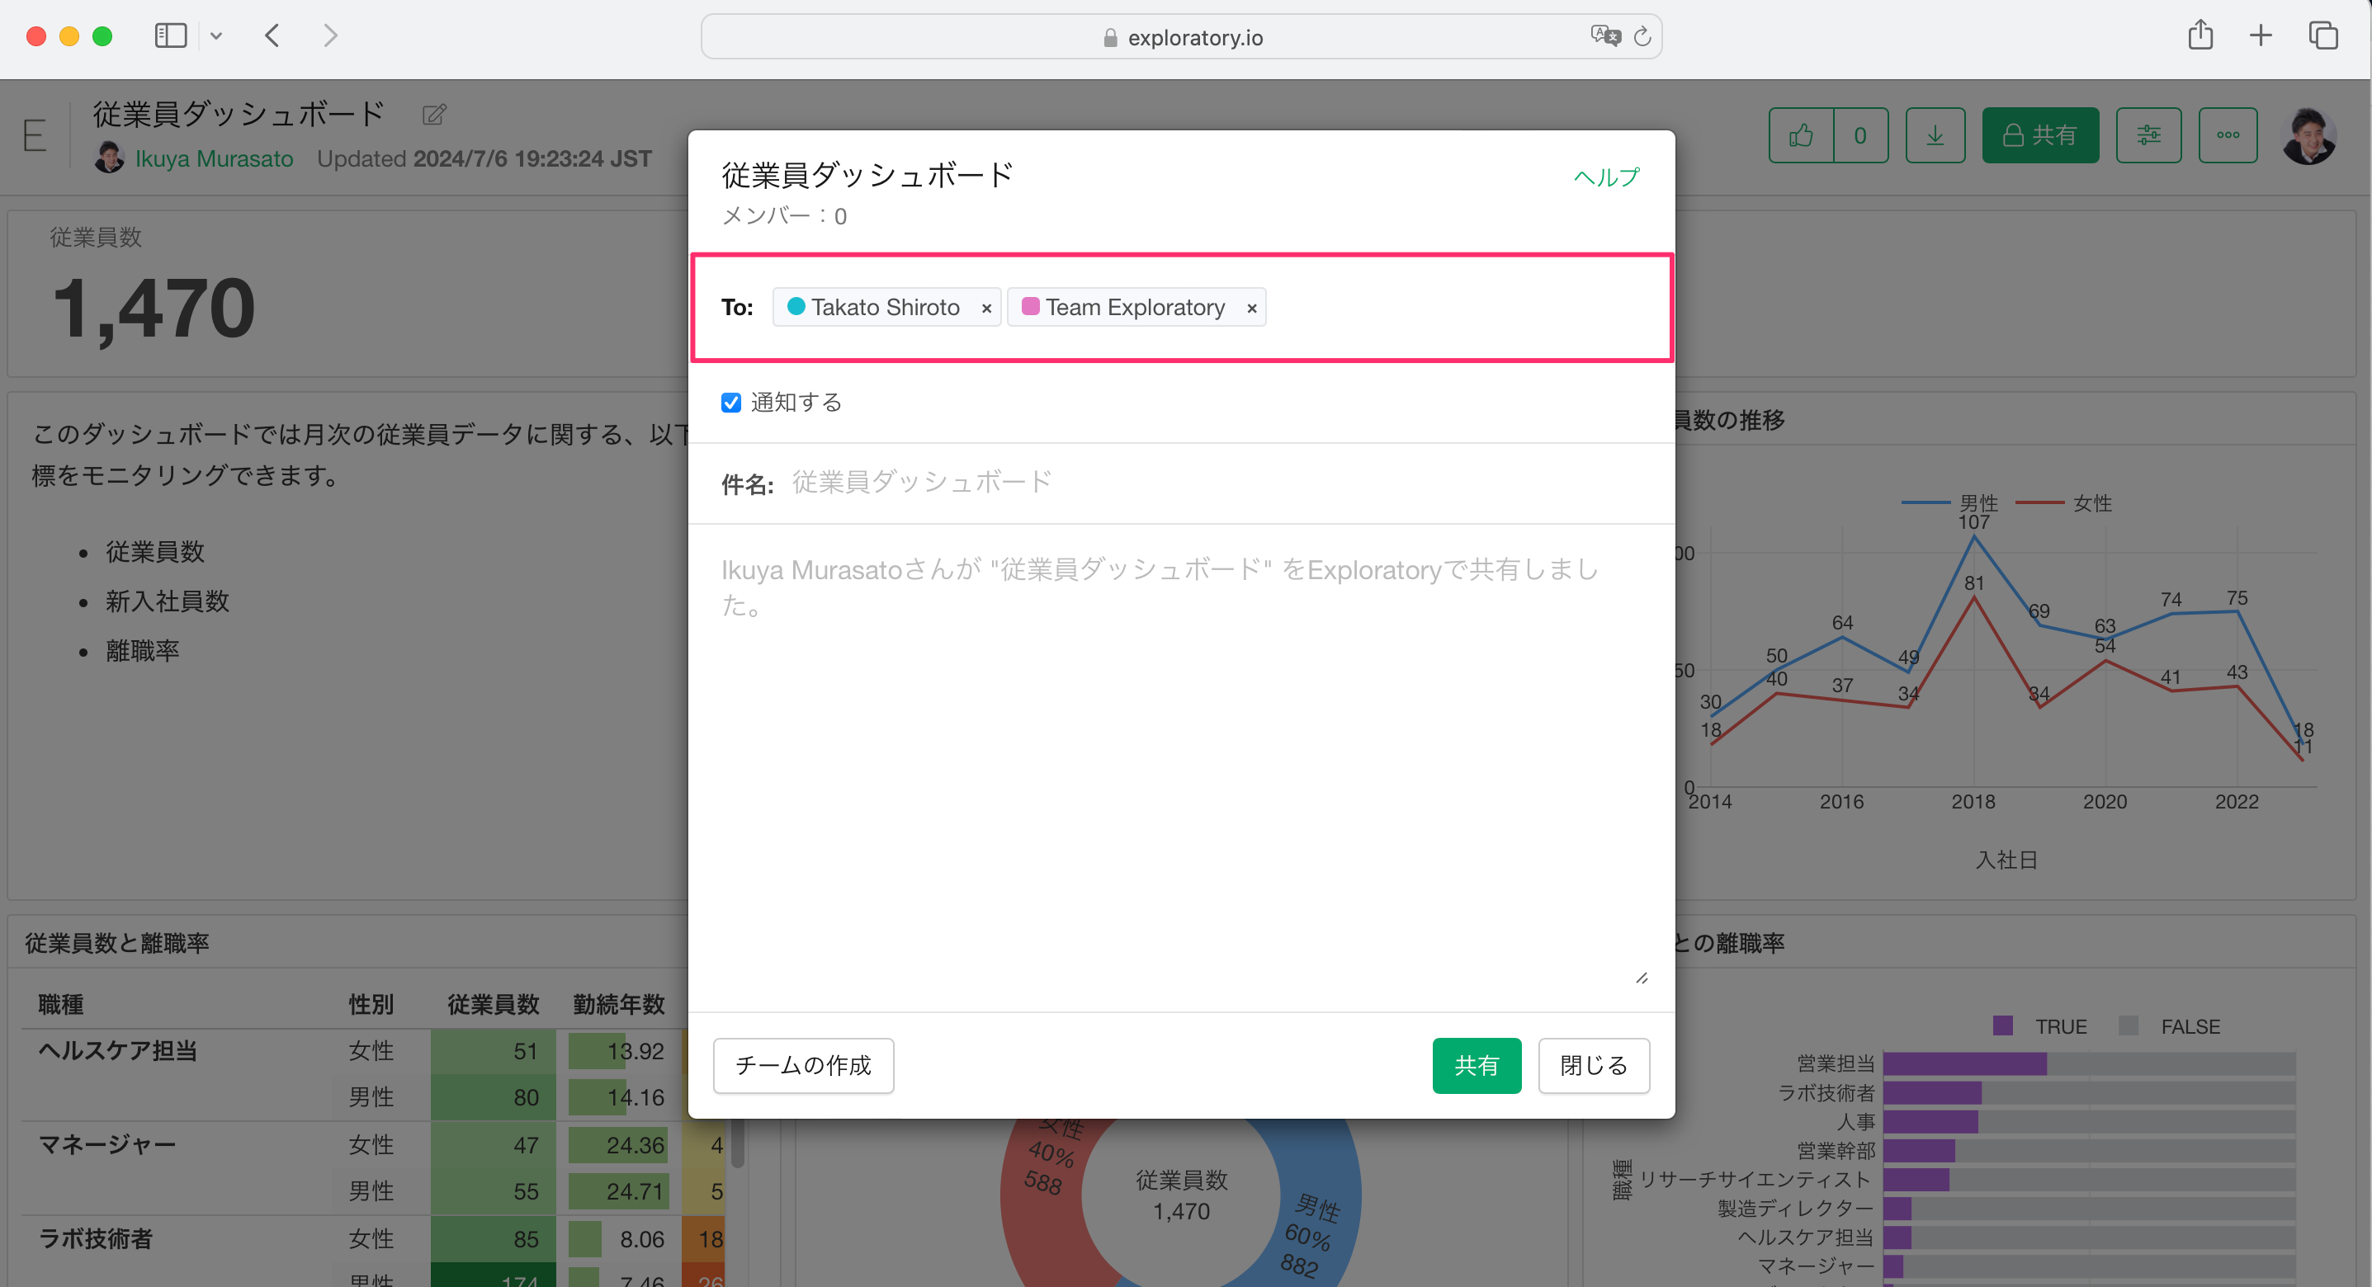This screenshot has height=1287, width=2372.
Task: Click the Exploratory E logo
Action: point(34,136)
